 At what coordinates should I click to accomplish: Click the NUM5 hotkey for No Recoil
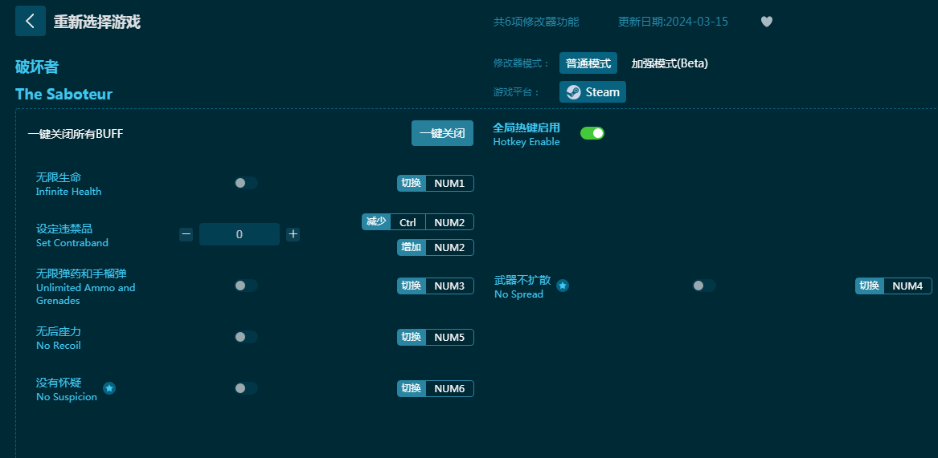pos(436,338)
